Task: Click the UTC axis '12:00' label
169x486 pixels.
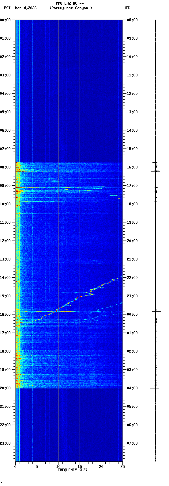Action: (132, 94)
